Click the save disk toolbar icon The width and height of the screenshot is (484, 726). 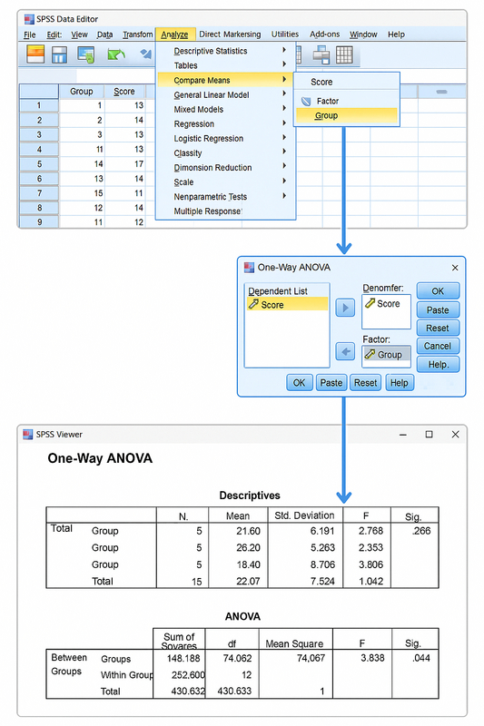[x=59, y=54]
